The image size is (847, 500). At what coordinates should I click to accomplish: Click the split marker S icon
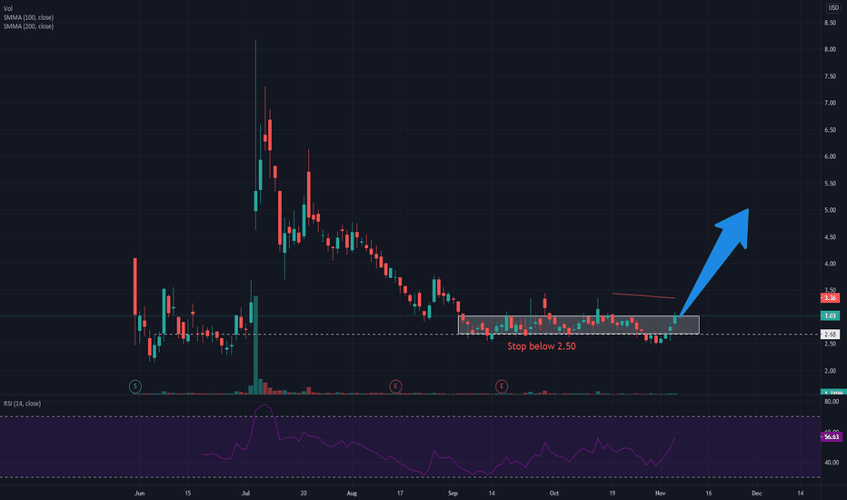(x=135, y=386)
